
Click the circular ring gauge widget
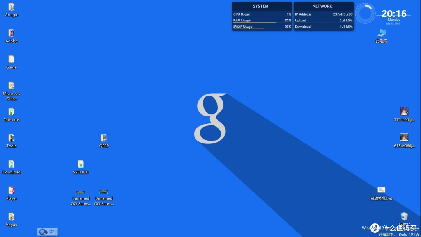pos(365,13)
